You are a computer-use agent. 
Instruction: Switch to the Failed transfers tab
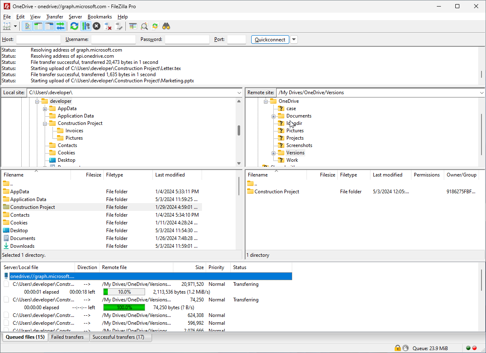tap(68, 337)
